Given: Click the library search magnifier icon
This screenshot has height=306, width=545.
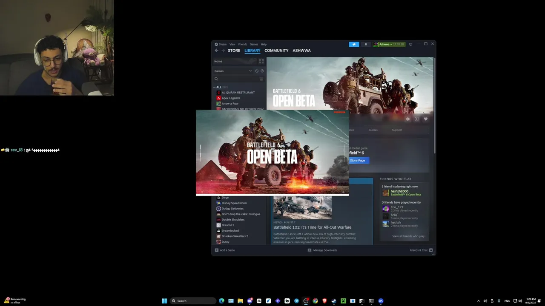Looking at the screenshot, I should (x=216, y=79).
